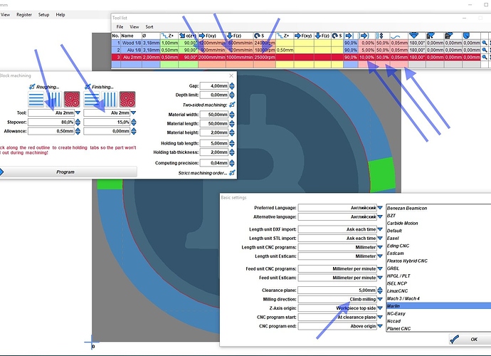This screenshot has width=491, height=356.
Task: Click the Material width input field
Action: tap(214, 115)
